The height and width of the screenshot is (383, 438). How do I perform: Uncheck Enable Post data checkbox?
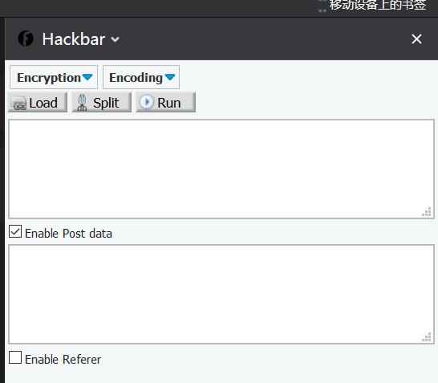tap(15, 232)
